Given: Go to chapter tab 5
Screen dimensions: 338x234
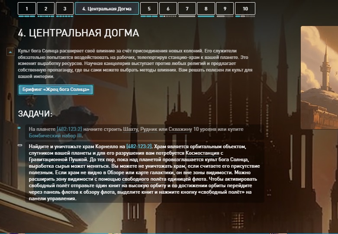Looking at the screenshot, I should (149, 9).
